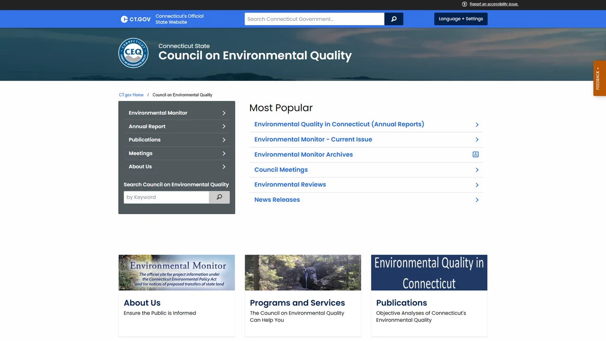The image size is (606, 341).
Task: Open the Environmental Monitor Archives link
Action: point(303,154)
